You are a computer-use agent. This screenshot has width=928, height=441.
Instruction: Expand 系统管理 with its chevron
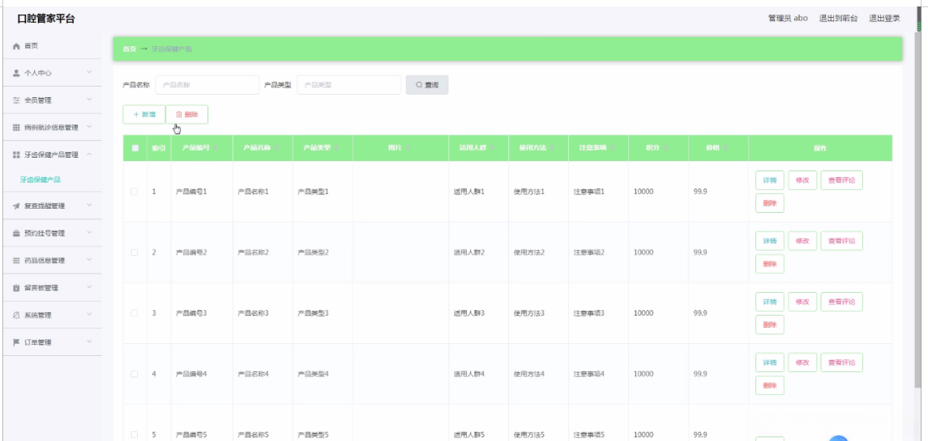click(x=89, y=315)
